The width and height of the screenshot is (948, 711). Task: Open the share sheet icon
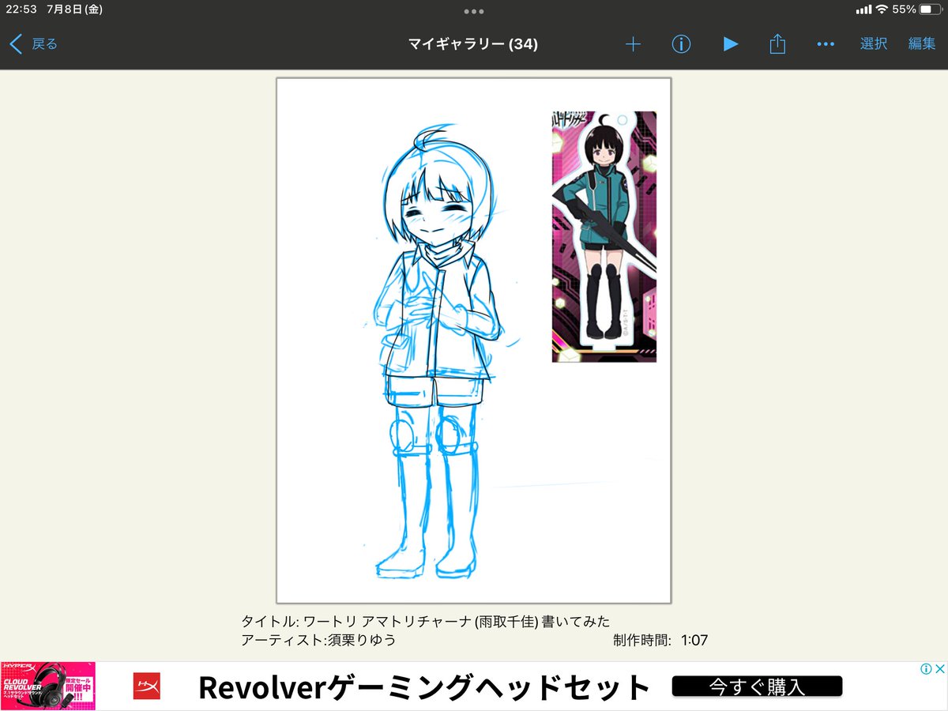tap(777, 43)
